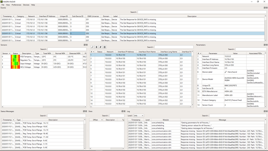
Task: Undock the Sensors panel
Action: point(85,45)
